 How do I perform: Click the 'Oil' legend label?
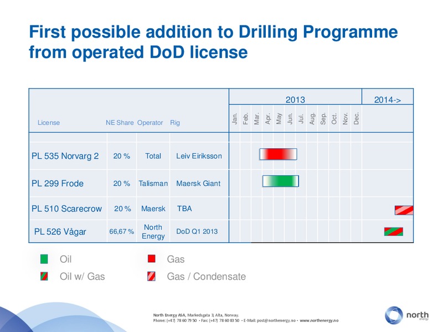tap(65, 259)
